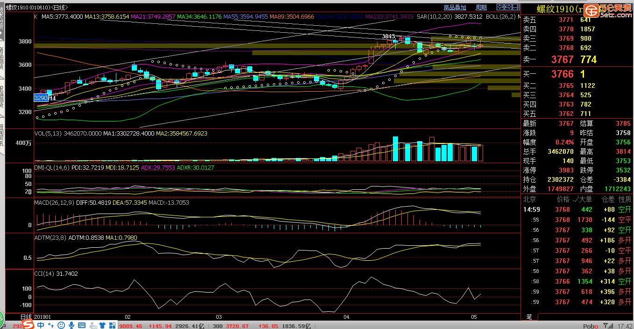Click the Sogou input method S icon
This screenshot has height=329, width=634.
click(x=28, y=325)
